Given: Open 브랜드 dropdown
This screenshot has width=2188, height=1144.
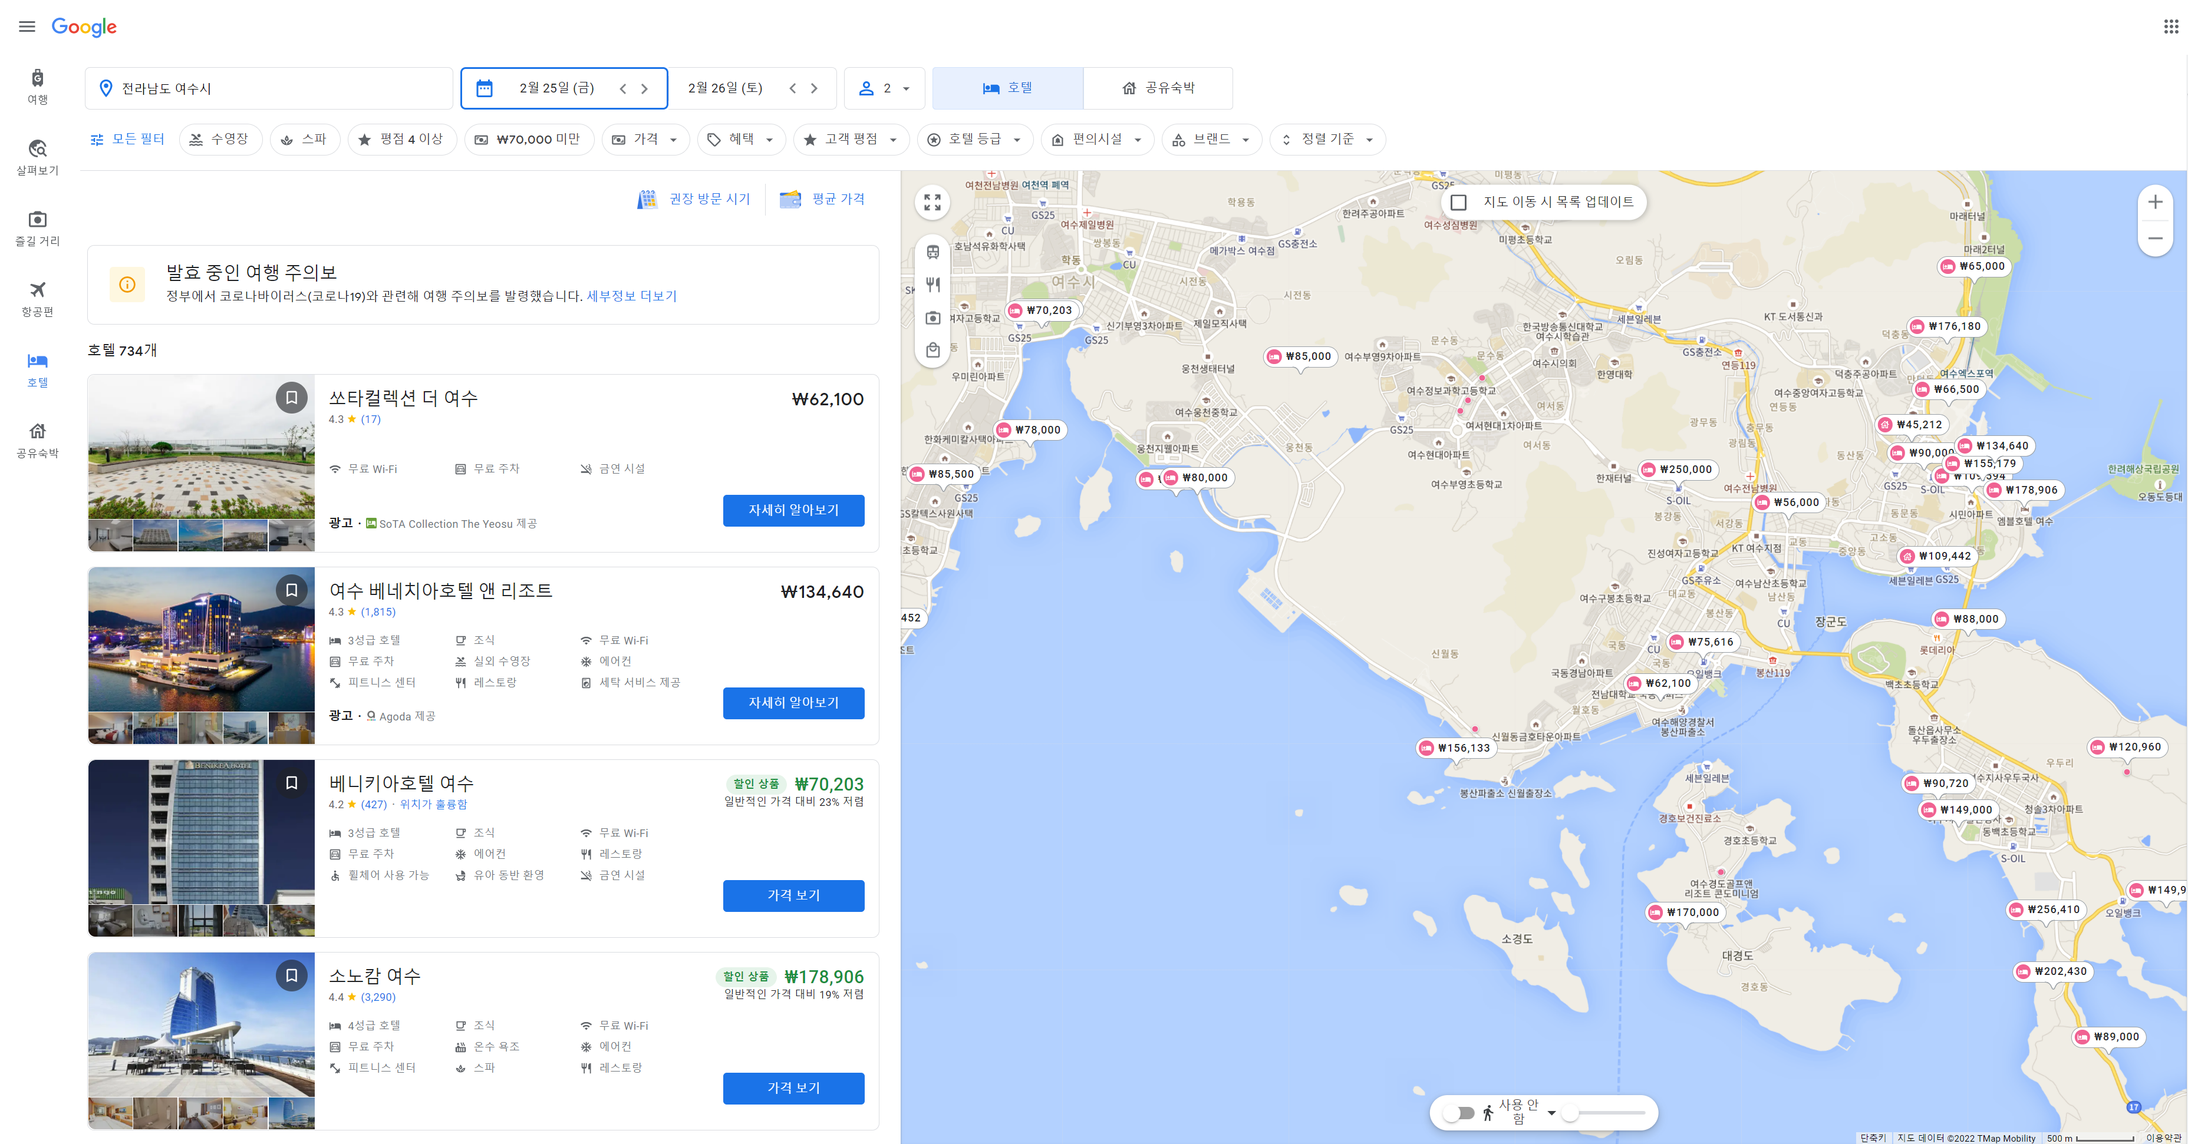Looking at the screenshot, I should (1212, 139).
